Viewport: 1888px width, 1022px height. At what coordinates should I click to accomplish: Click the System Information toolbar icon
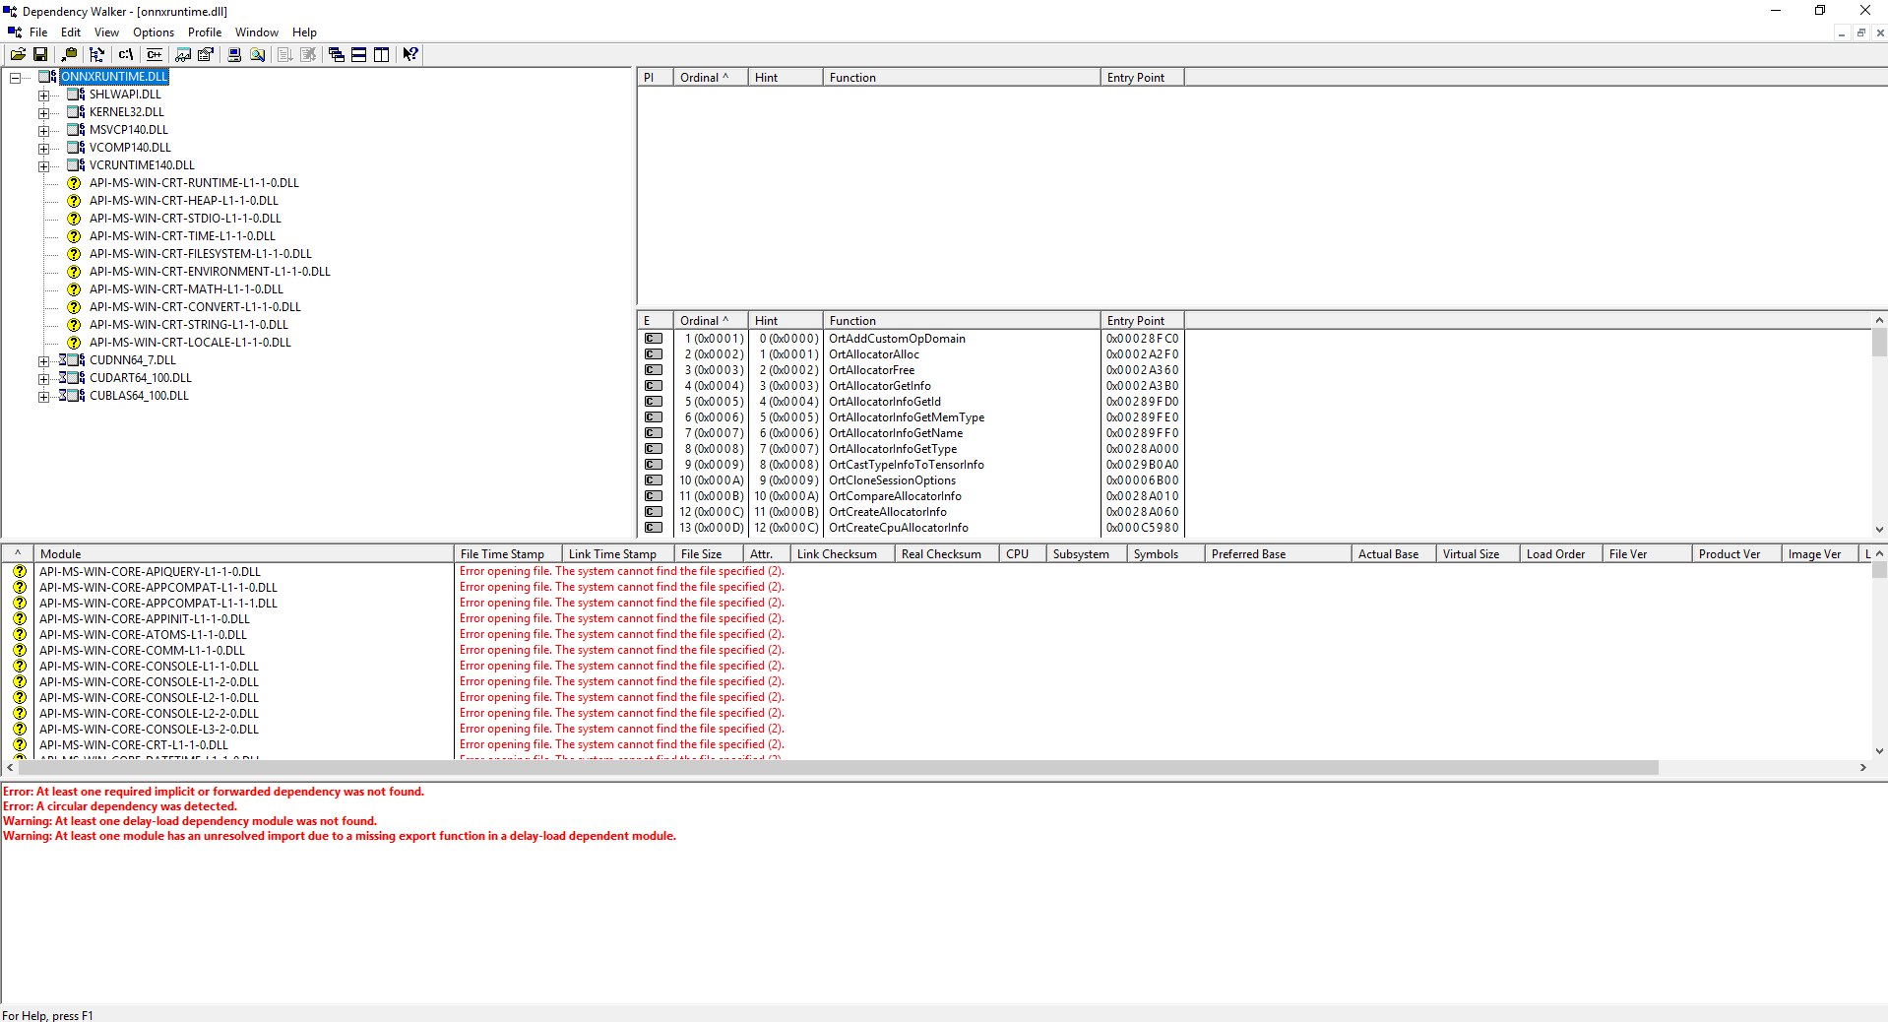(234, 54)
